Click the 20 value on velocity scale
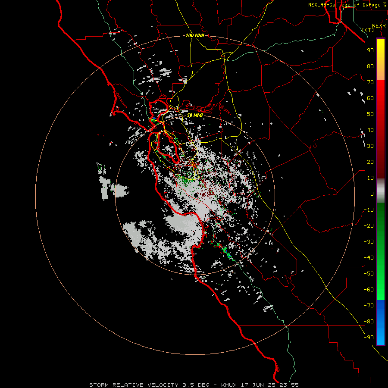Image resolution: width=388 pixels, height=388 pixels. 370,162
